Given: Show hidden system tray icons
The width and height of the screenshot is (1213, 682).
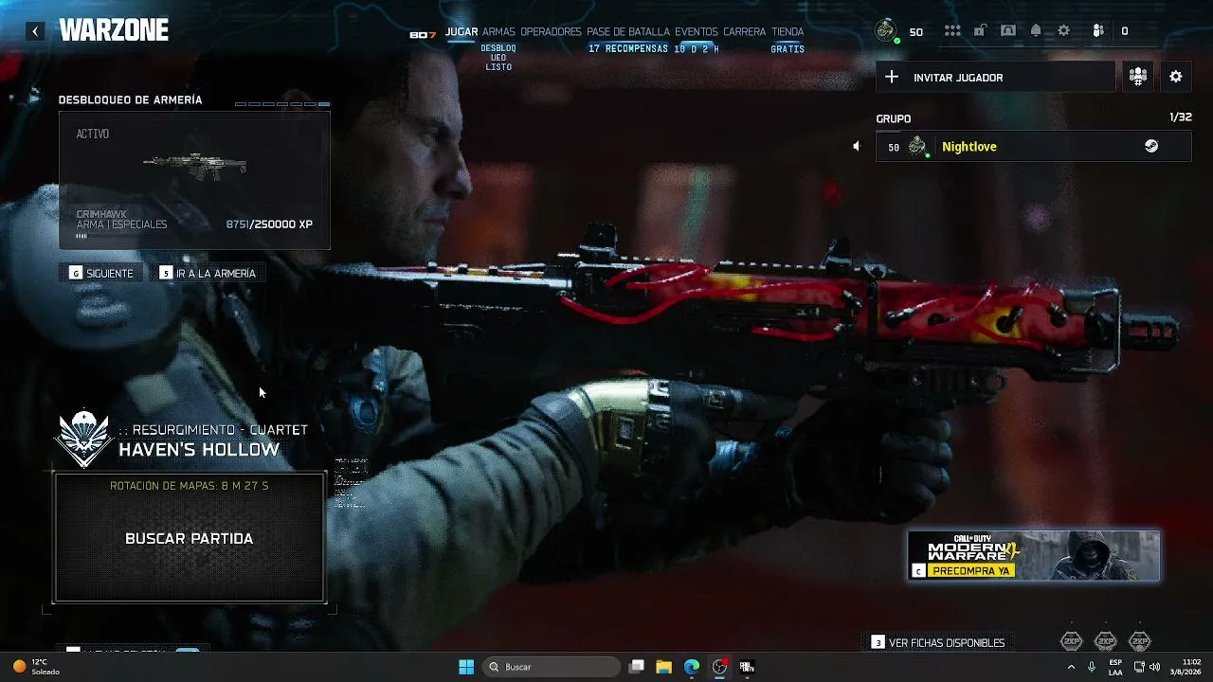Looking at the screenshot, I should click(1071, 667).
